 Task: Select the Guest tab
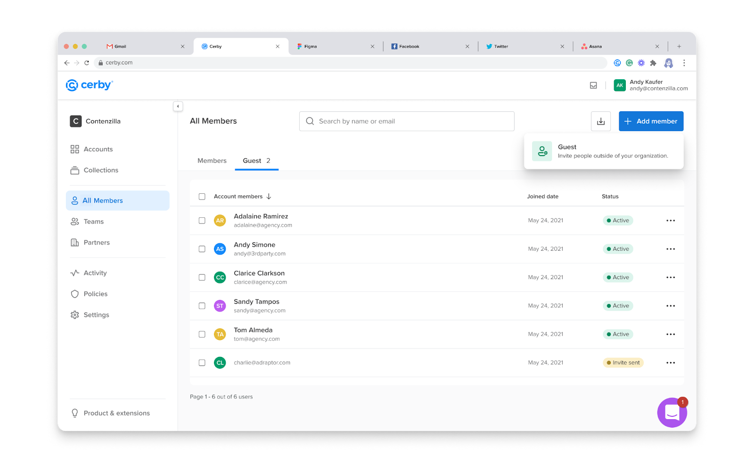point(256,161)
